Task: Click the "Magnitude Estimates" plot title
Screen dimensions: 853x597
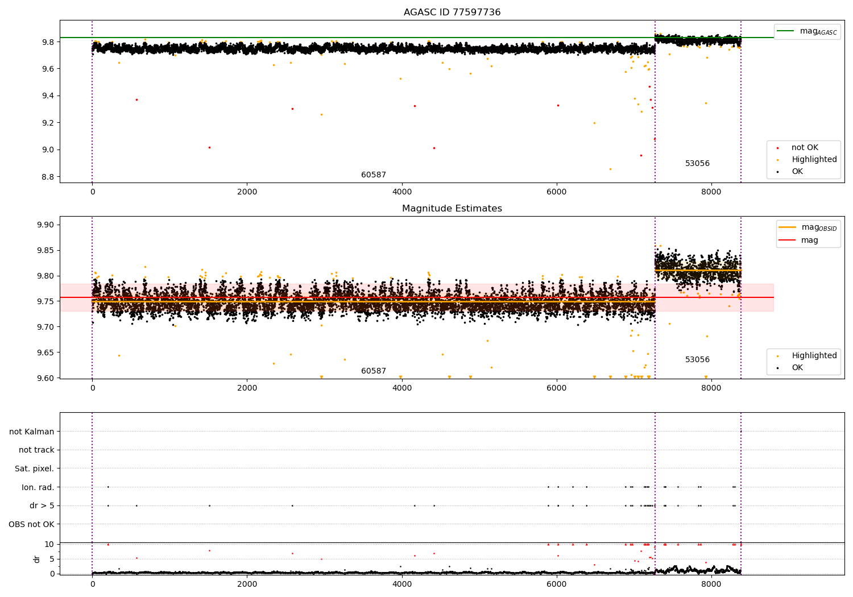Action: (x=452, y=209)
